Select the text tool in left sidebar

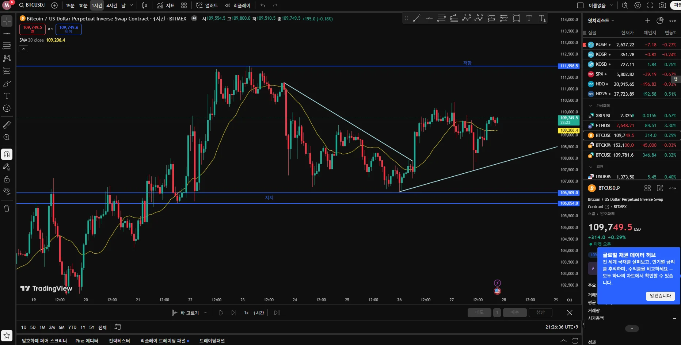(x=7, y=96)
